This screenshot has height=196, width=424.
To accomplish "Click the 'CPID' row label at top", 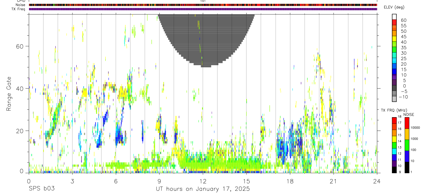I will [20, 1].
